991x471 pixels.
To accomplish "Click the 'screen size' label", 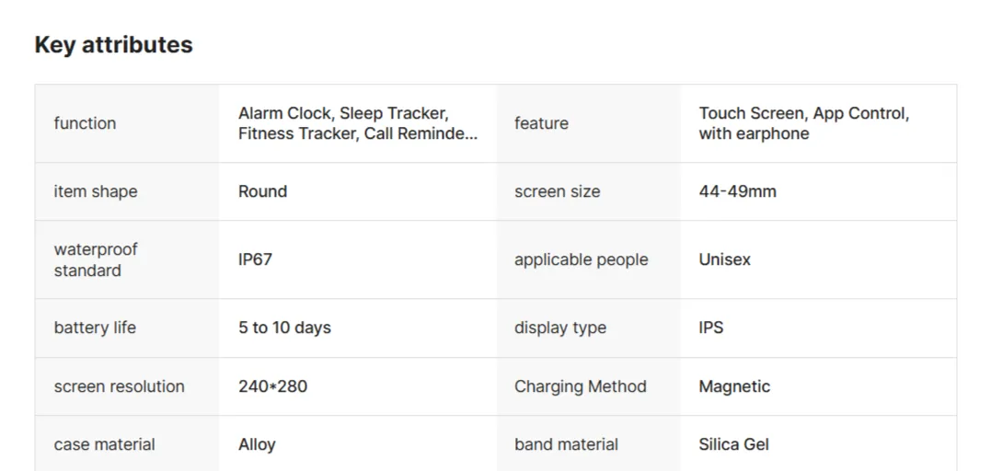I will tap(557, 191).
